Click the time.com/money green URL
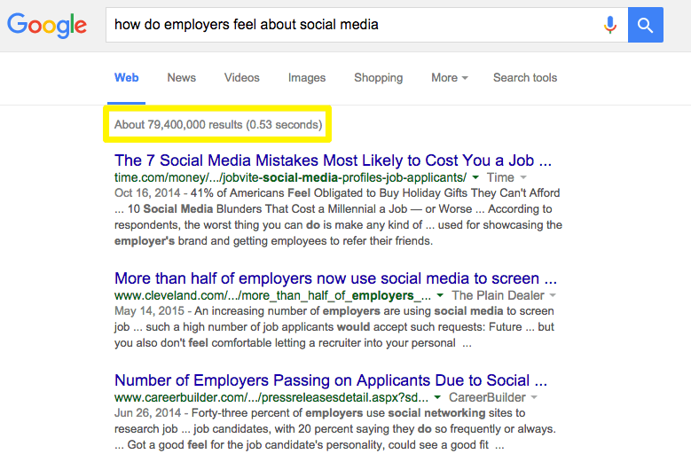This screenshot has width=691, height=462. click(290, 177)
